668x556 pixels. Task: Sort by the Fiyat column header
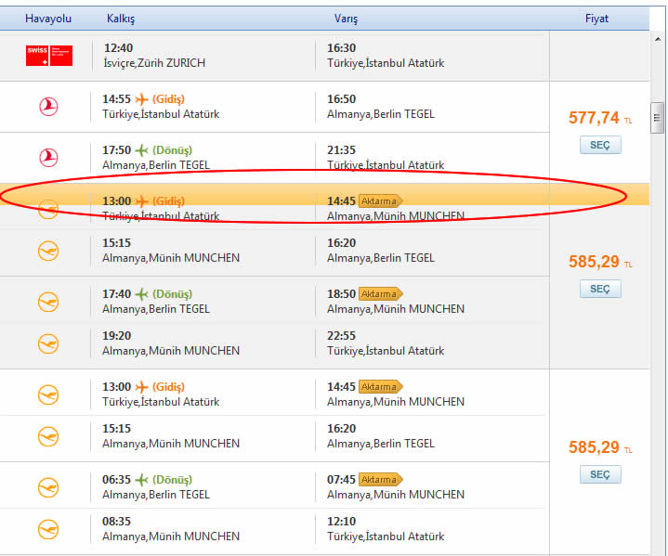[x=596, y=19]
